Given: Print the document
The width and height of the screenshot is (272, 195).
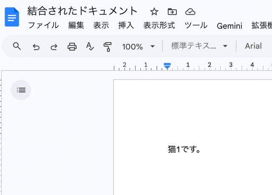Looking at the screenshot, I should point(72,46).
